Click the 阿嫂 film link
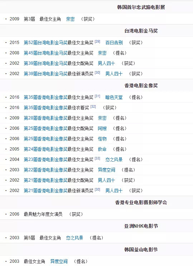Image resolution: width=193 pixels, height=266 pixels. 102,128
